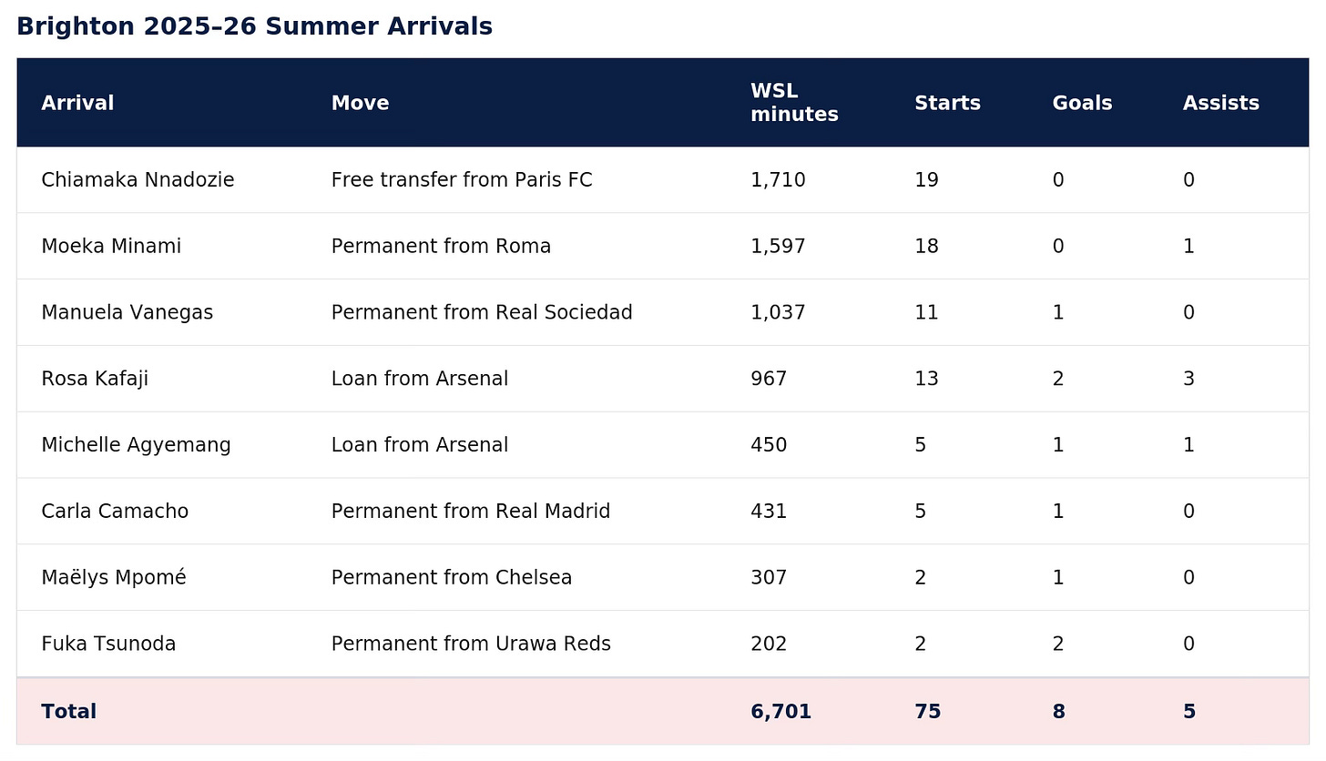Screen dimensions: 1326x761
Task: Select the Carla Camacho row name
Action: coord(115,512)
